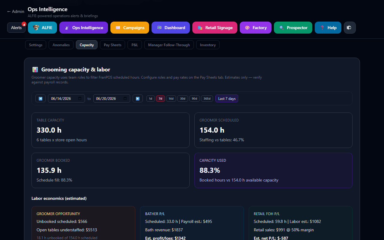Viewport: 384px width, 240px height.
Task: Switch to the Inventory tab
Action: (x=208, y=45)
